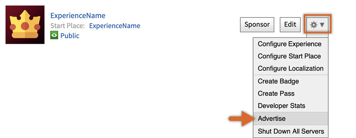Click the orange highlight frame around gear
The image size is (356, 138).
point(318,24)
